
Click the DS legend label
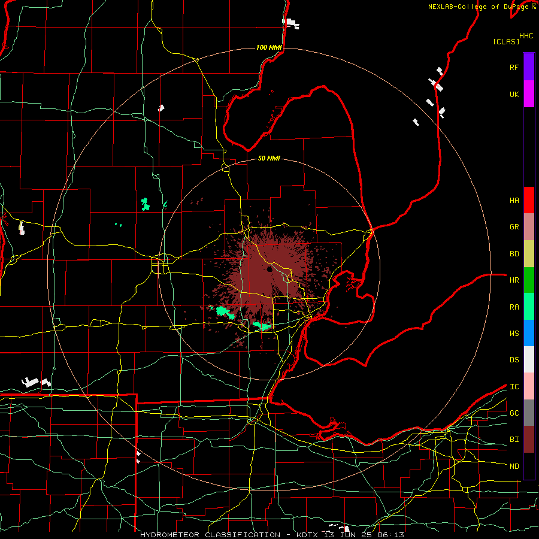click(514, 360)
